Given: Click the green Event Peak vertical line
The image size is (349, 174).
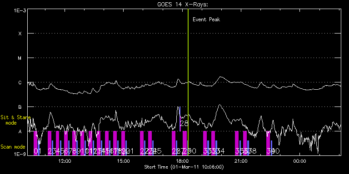Looking at the screenshot, I should point(188,82).
